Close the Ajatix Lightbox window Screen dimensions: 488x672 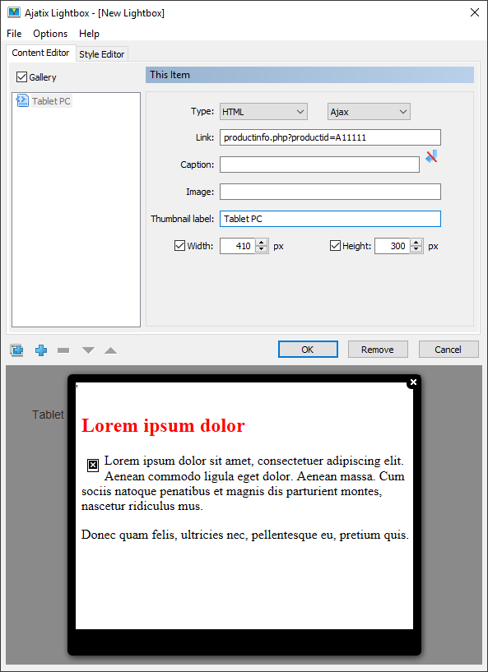[475, 12]
